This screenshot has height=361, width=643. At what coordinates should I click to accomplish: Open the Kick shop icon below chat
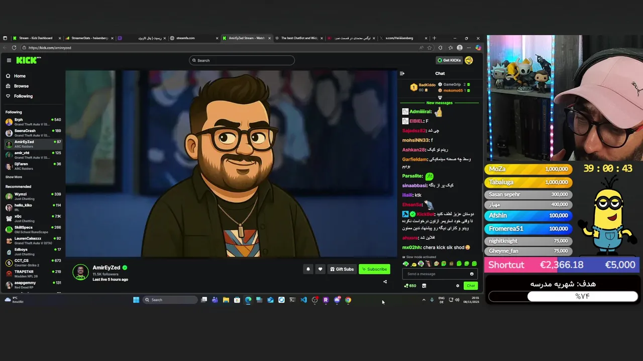point(424,286)
